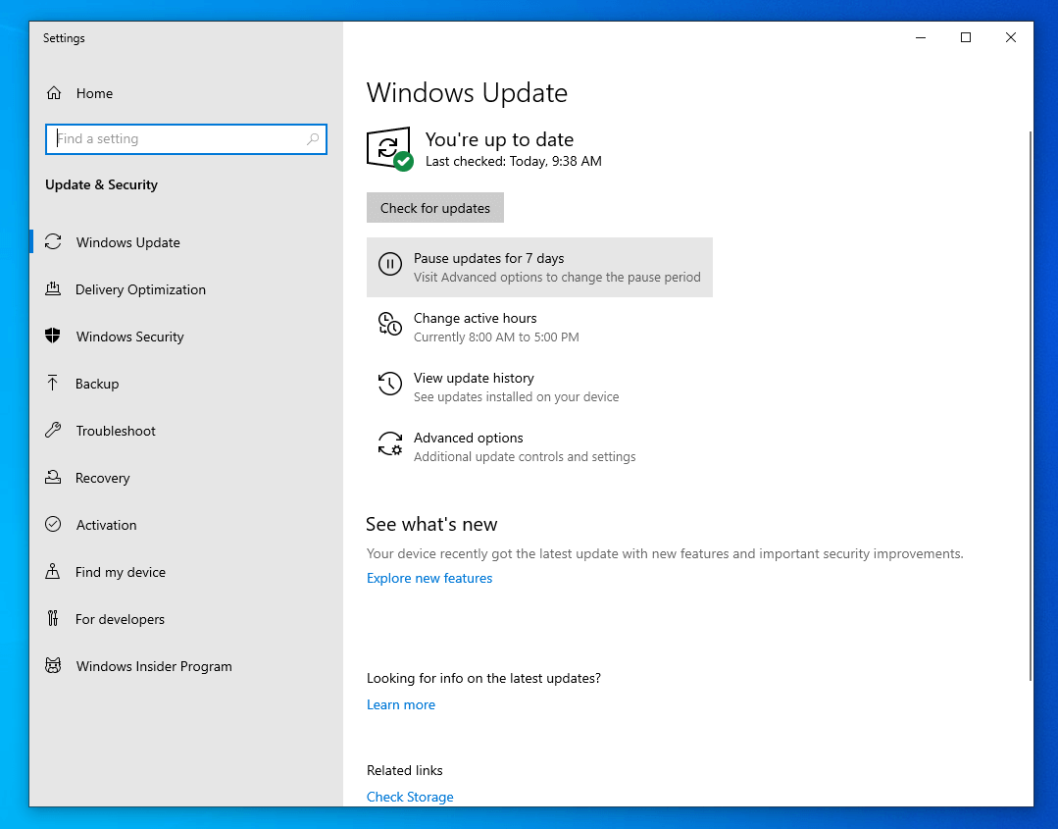Maximize the Settings window
Viewport: 1058px width, 829px height.
[x=966, y=38]
